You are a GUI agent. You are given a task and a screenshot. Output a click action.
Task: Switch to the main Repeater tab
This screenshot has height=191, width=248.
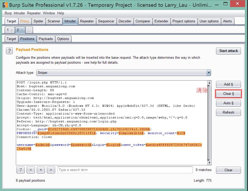pyautogui.click(x=87, y=21)
